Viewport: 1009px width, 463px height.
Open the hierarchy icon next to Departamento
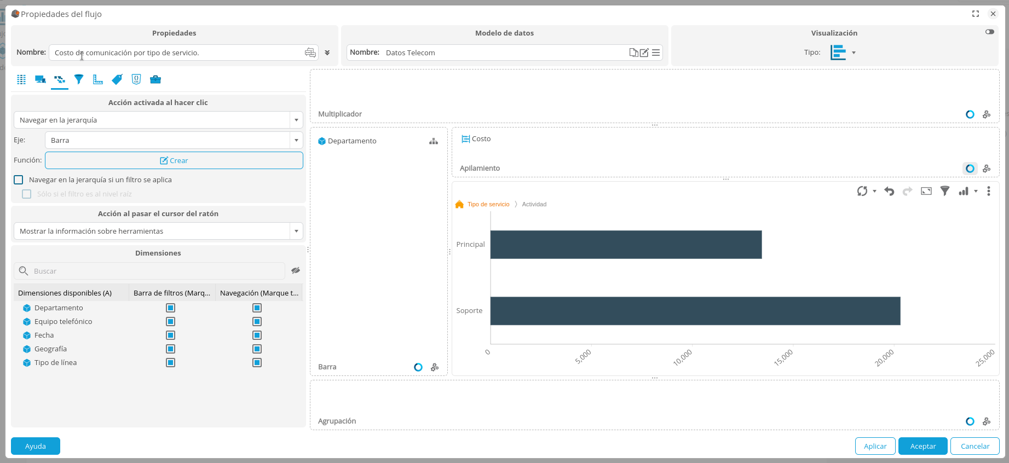pyautogui.click(x=433, y=141)
